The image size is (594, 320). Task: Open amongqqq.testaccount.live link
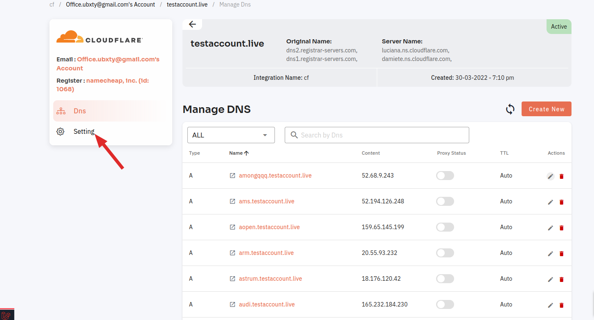275,176
